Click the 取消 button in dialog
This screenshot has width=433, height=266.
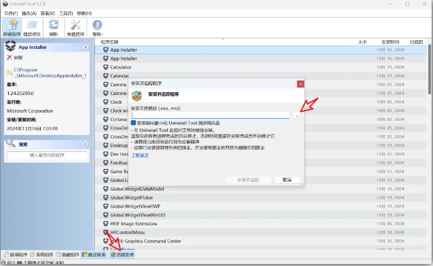point(287,180)
